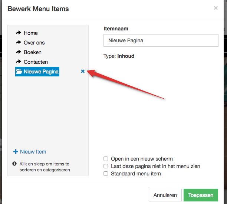
Task: Click into the Itemnaam text field
Action: pos(161,40)
